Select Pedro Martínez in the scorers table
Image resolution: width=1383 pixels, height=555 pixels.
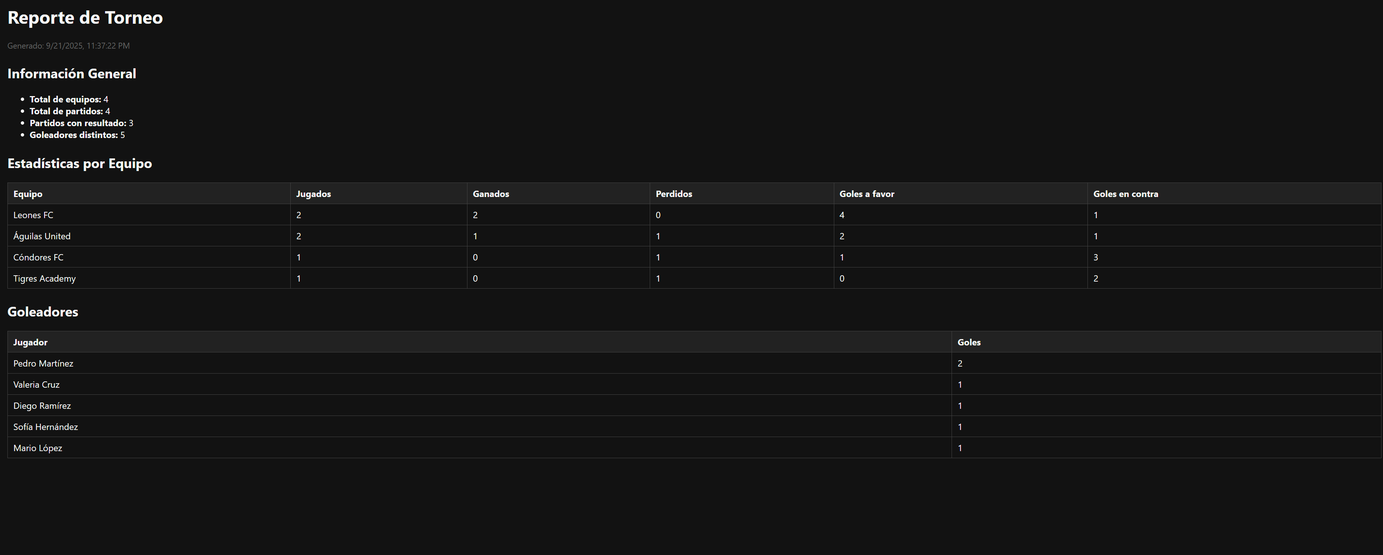click(43, 364)
